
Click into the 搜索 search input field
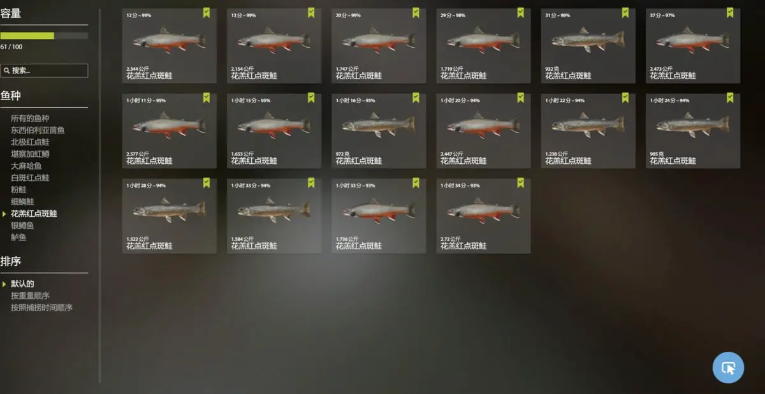(x=44, y=71)
